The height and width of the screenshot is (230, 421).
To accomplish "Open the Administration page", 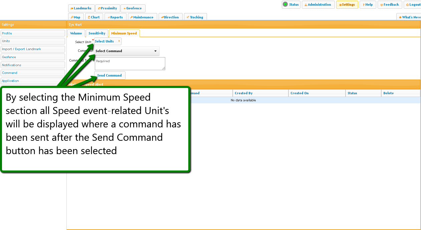I will (318, 5).
